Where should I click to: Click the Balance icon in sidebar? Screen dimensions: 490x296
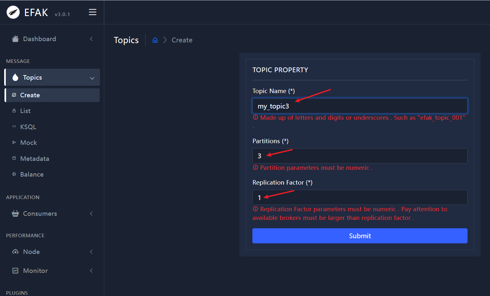coord(14,174)
